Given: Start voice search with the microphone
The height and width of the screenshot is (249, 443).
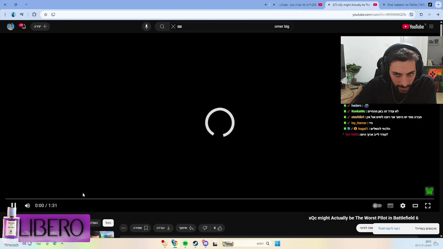Looking at the screenshot, I should pos(146,26).
